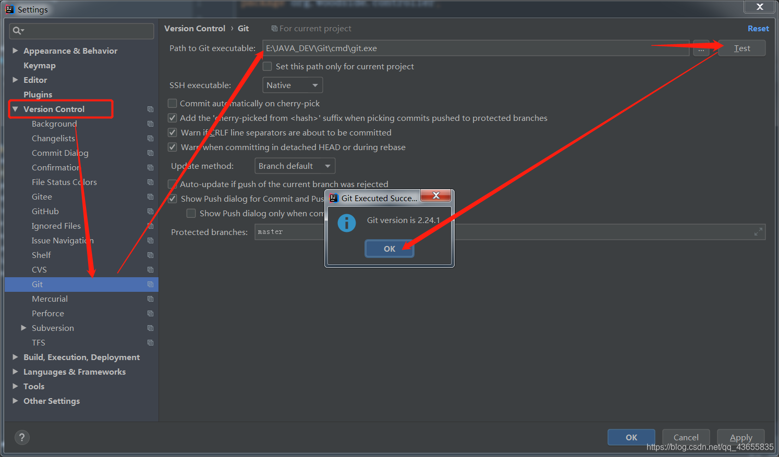
Task: Click the project-level icon beside Git
Action: pyautogui.click(x=150, y=285)
